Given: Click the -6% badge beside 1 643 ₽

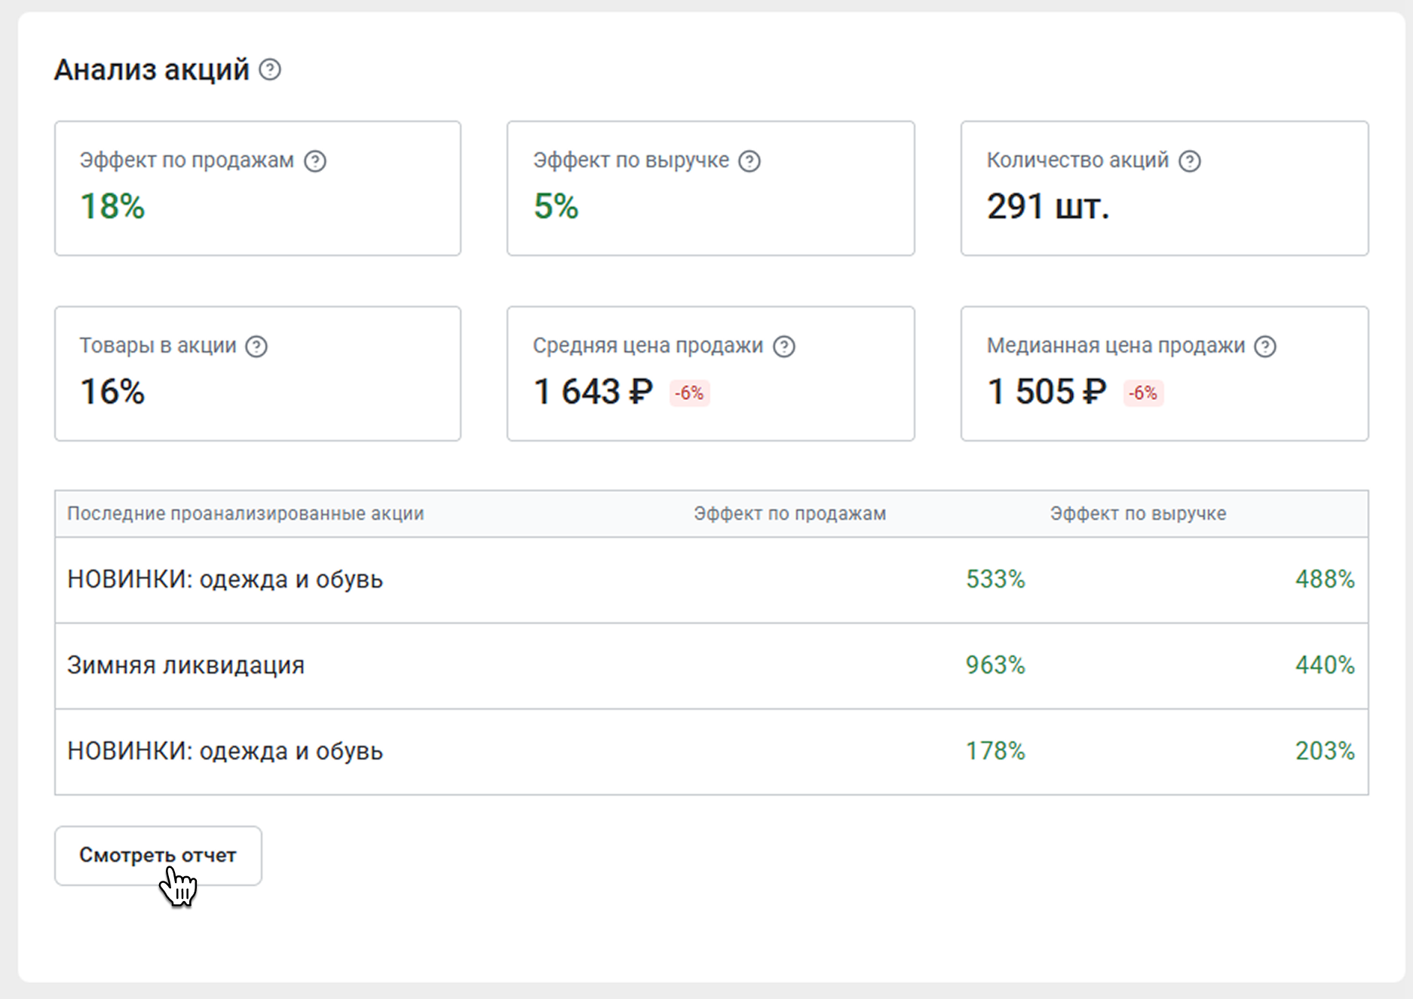Looking at the screenshot, I should [x=689, y=393].
